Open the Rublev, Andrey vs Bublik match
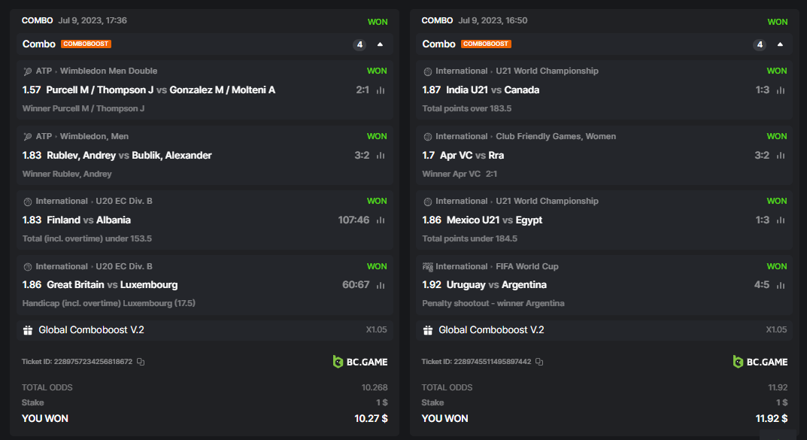 [129, 156]
